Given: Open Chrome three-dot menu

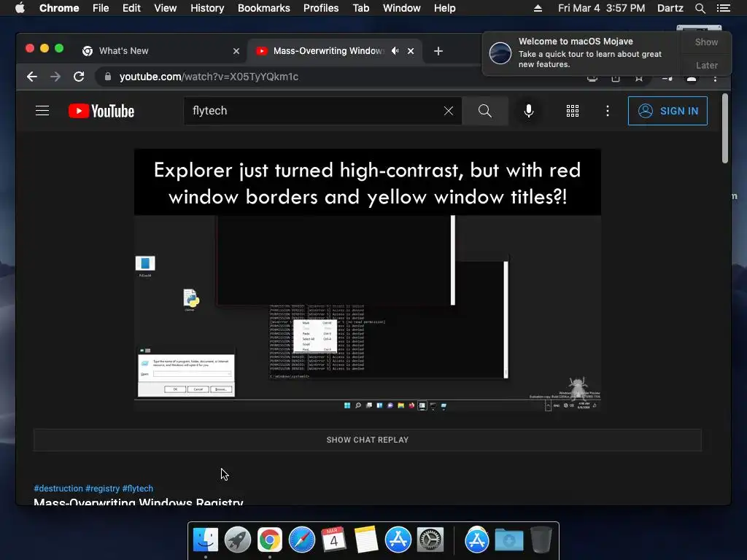Looking at the screenshot, I should [x=715, y=78].
